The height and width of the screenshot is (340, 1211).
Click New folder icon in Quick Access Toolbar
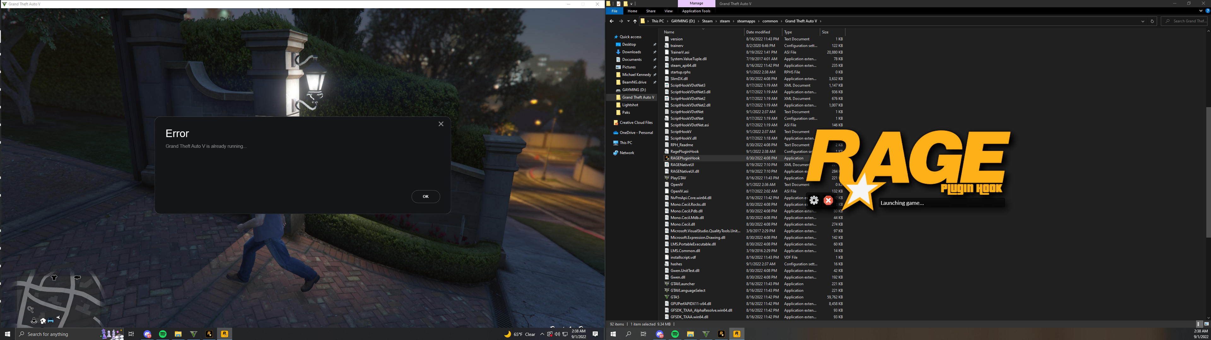625,3
